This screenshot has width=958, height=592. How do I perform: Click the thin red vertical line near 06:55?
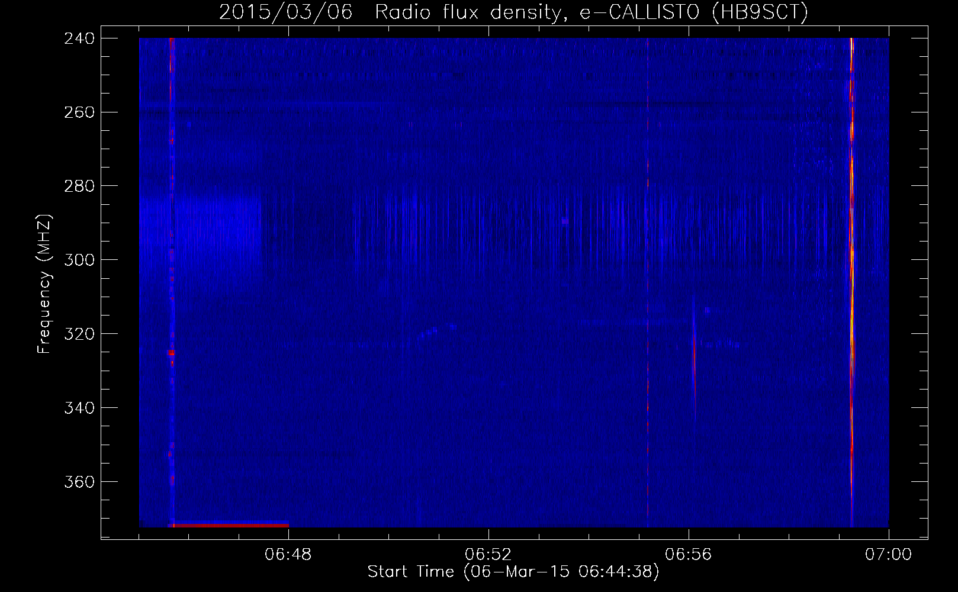(x=648, y=282)
